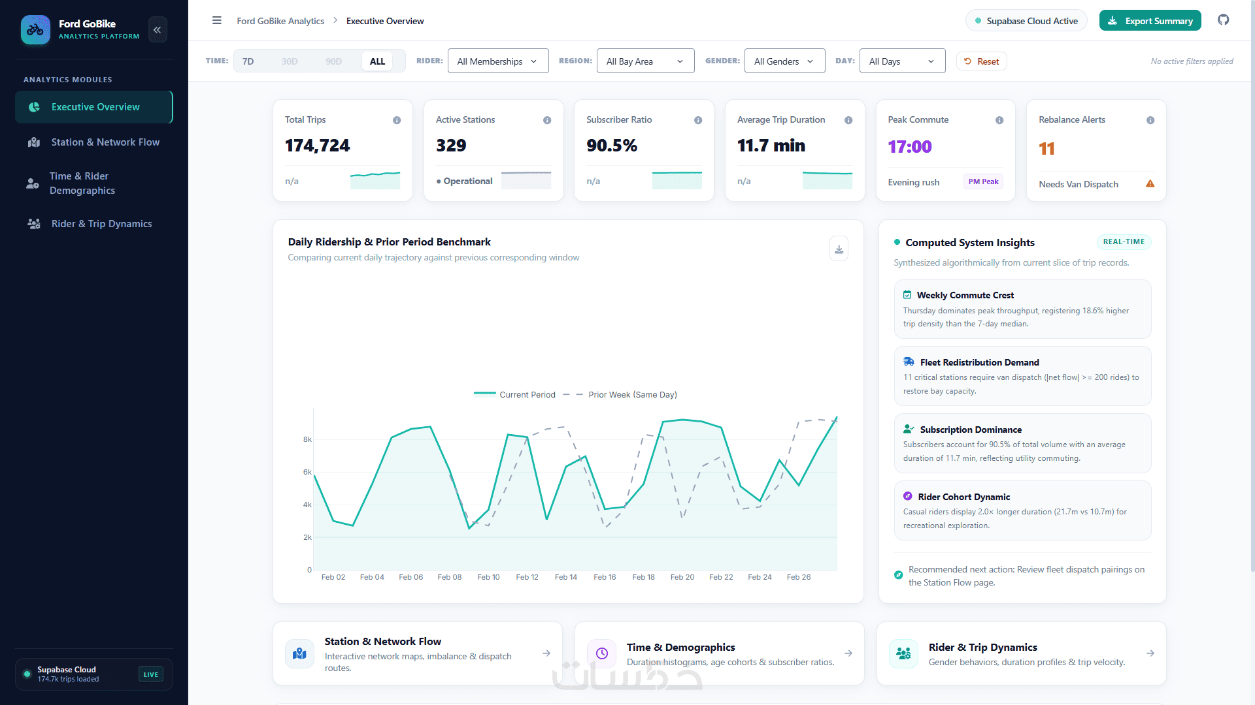This screenshot has height=705, width=1255.
Task: Click the Active Stations sparkline
Action: (526, 180)
